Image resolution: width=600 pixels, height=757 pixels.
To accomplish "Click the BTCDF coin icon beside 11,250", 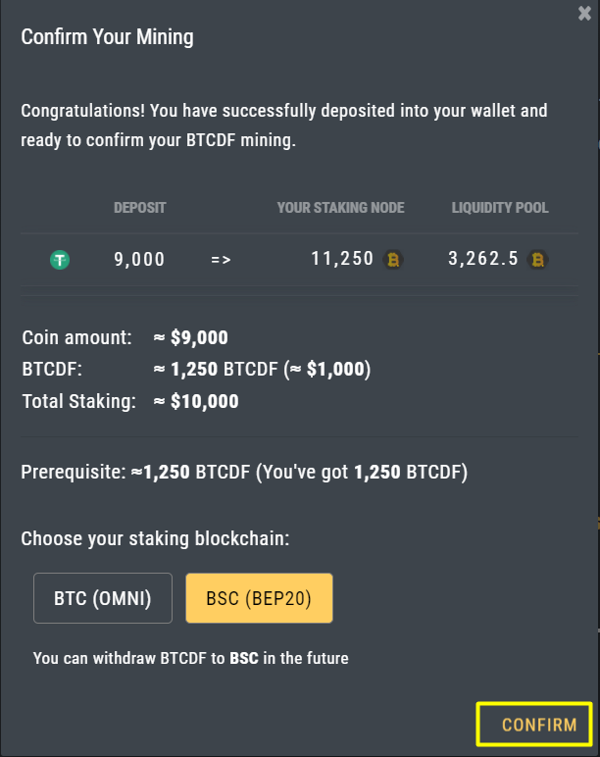I will coord(393,260).
